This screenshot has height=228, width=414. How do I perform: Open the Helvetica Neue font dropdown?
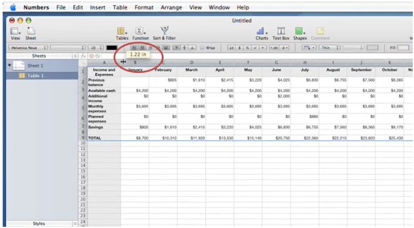coord(28,48)
